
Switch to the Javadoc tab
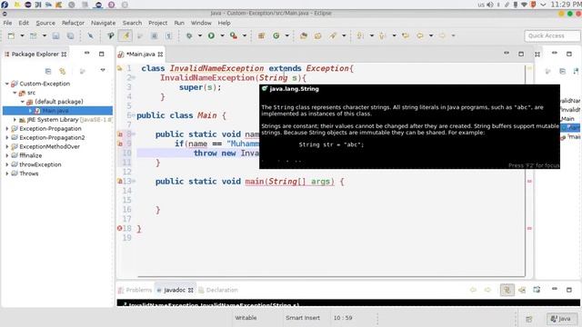coord(175,290)
